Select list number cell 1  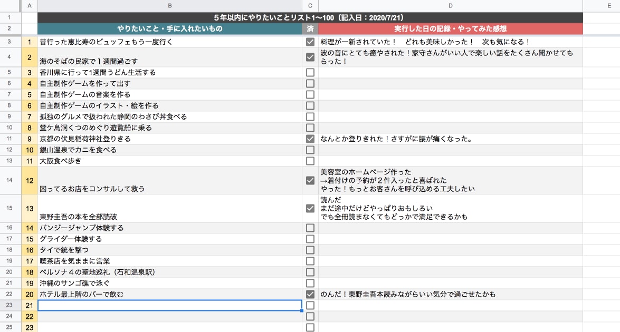click(29, 42)
